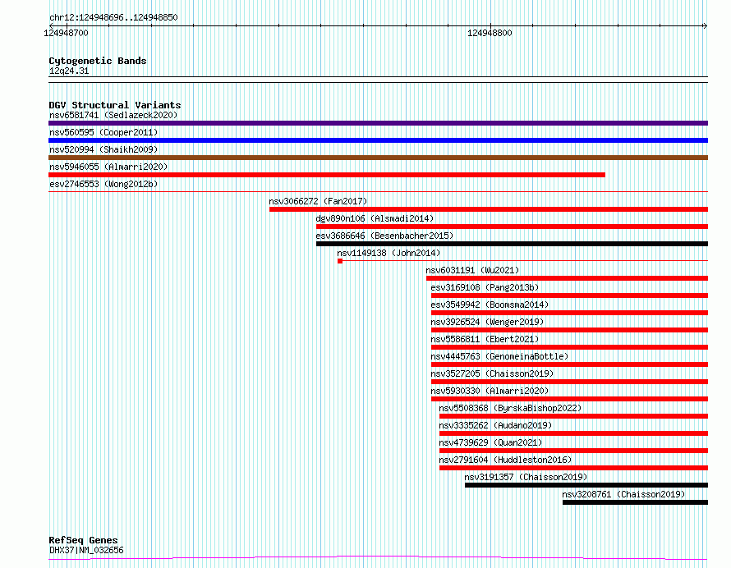This screenshot has width=731, height=568.
Task: Click nsv3527205 (Chaisson2019) label
Action: (492, 373)
